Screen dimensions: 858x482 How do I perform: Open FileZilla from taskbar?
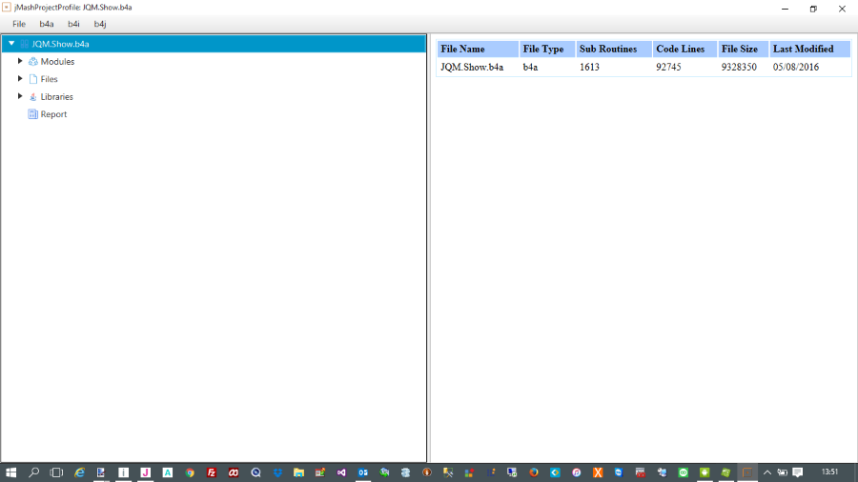point(212,472)
